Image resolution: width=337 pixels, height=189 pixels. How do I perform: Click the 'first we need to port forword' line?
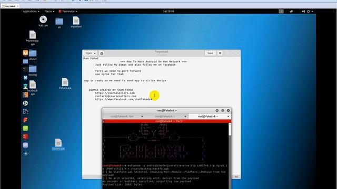[118, 71]
